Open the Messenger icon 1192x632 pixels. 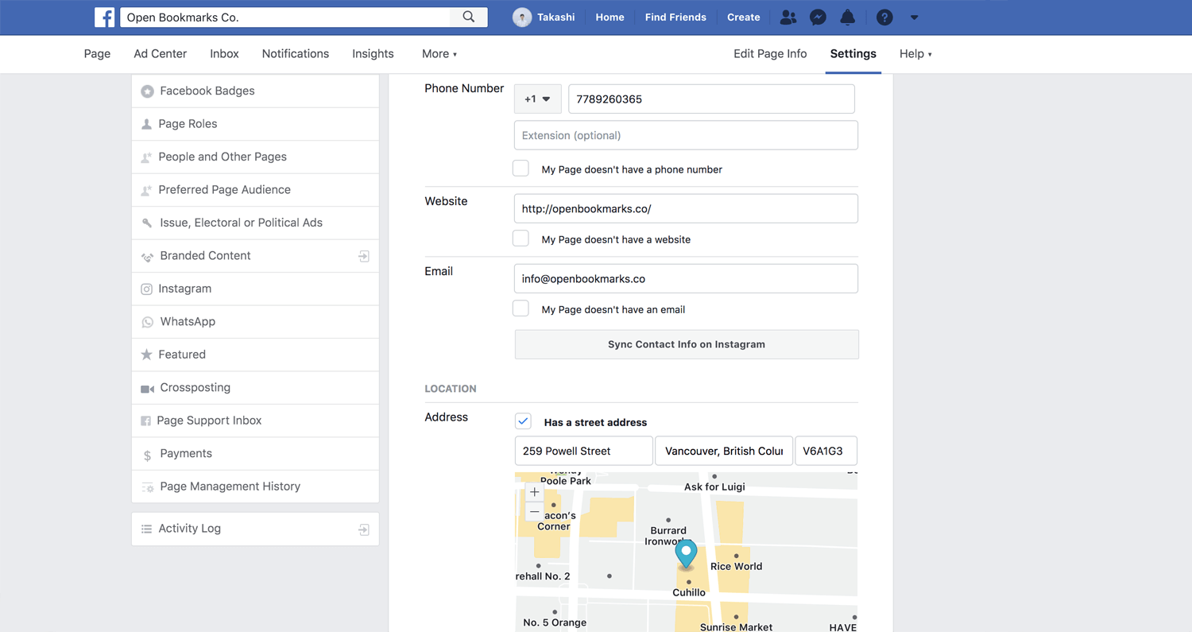818,17
